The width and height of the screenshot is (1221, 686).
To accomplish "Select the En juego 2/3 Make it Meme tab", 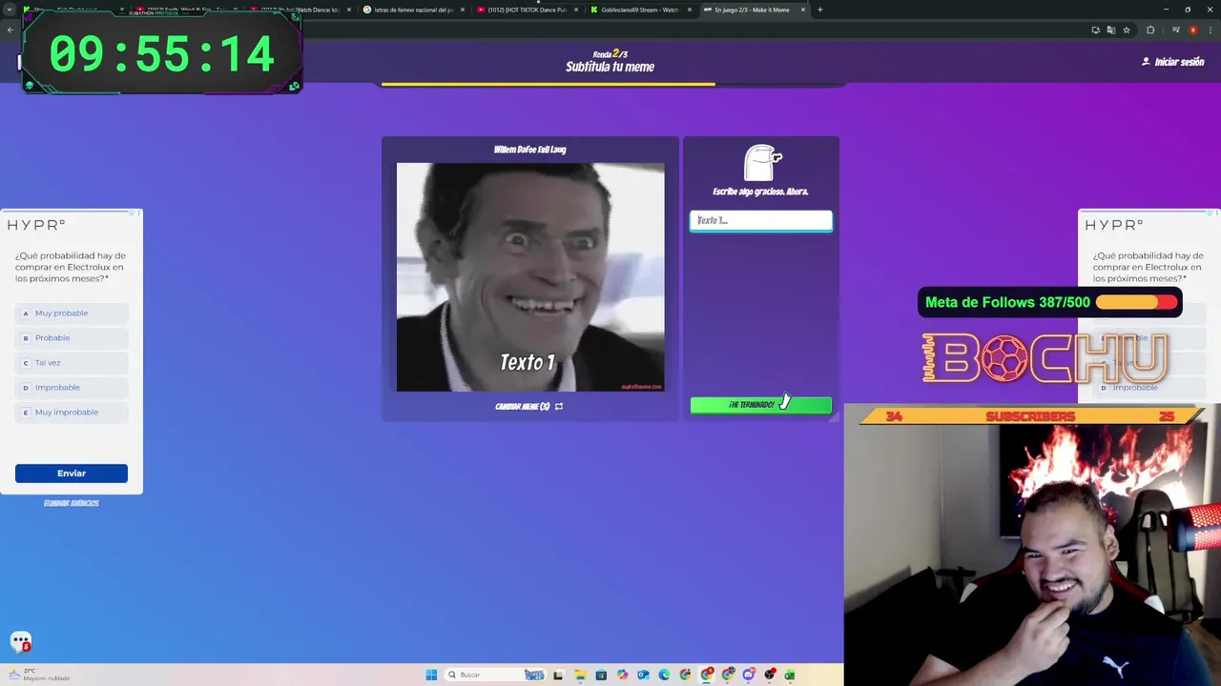I will (754, 10).
